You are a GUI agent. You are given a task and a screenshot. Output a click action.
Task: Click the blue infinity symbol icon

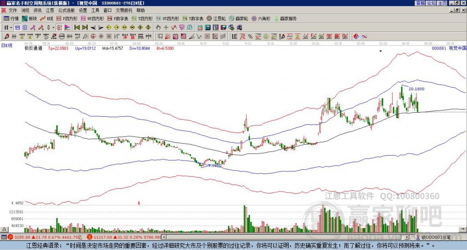point(364,36)
